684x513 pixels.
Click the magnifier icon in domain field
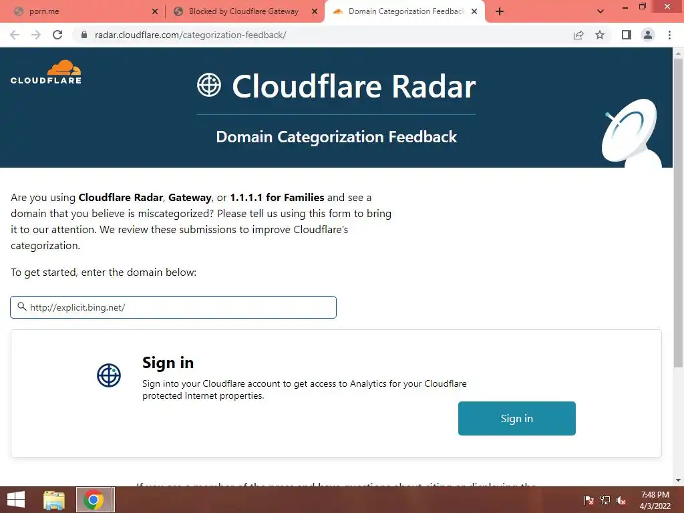click(x=22, y=307)
